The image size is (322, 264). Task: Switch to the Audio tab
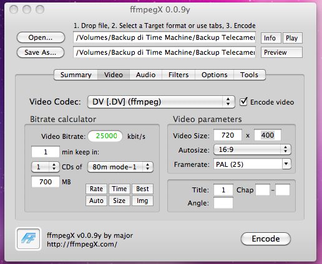tap(145, 75)
